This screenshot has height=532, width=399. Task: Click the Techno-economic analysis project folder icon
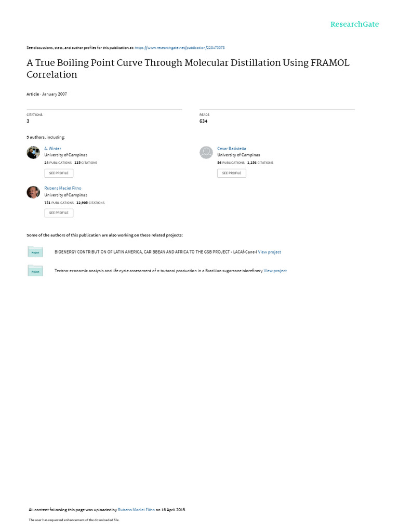pos(35,271)
